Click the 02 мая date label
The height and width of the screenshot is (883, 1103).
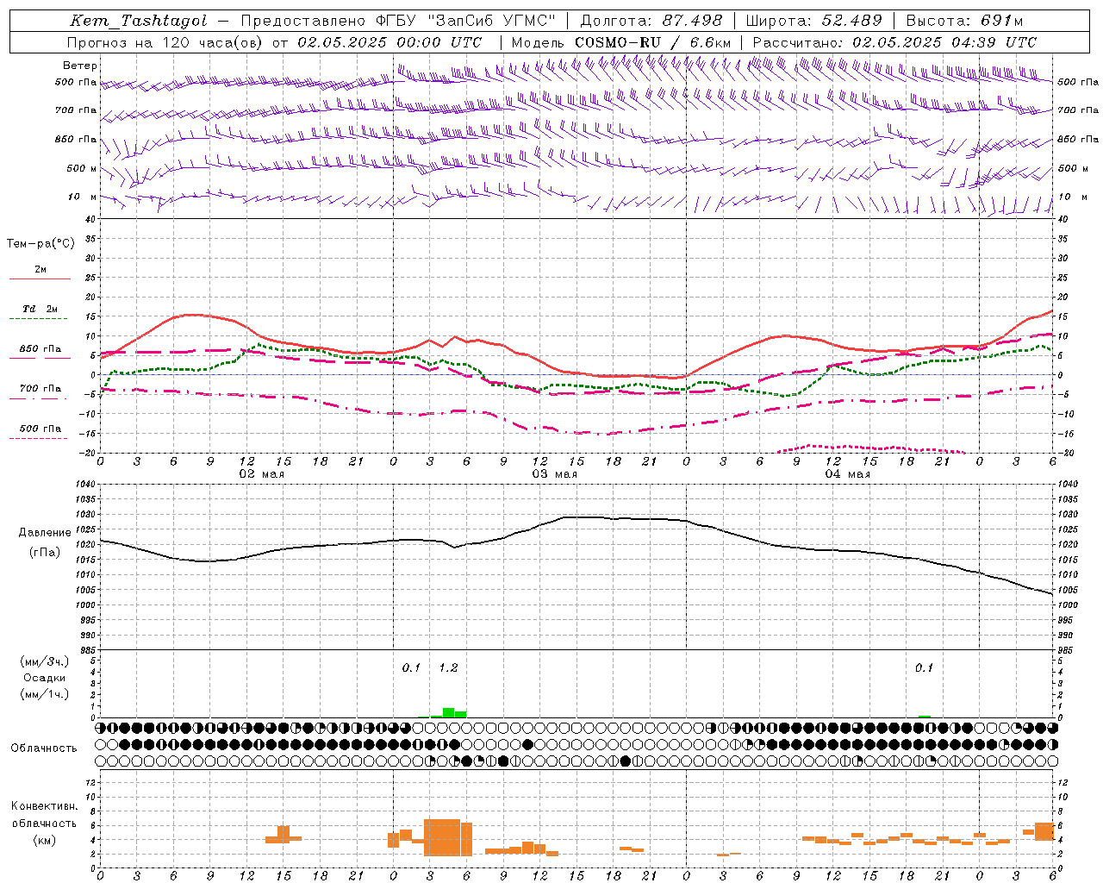point(261,474)
